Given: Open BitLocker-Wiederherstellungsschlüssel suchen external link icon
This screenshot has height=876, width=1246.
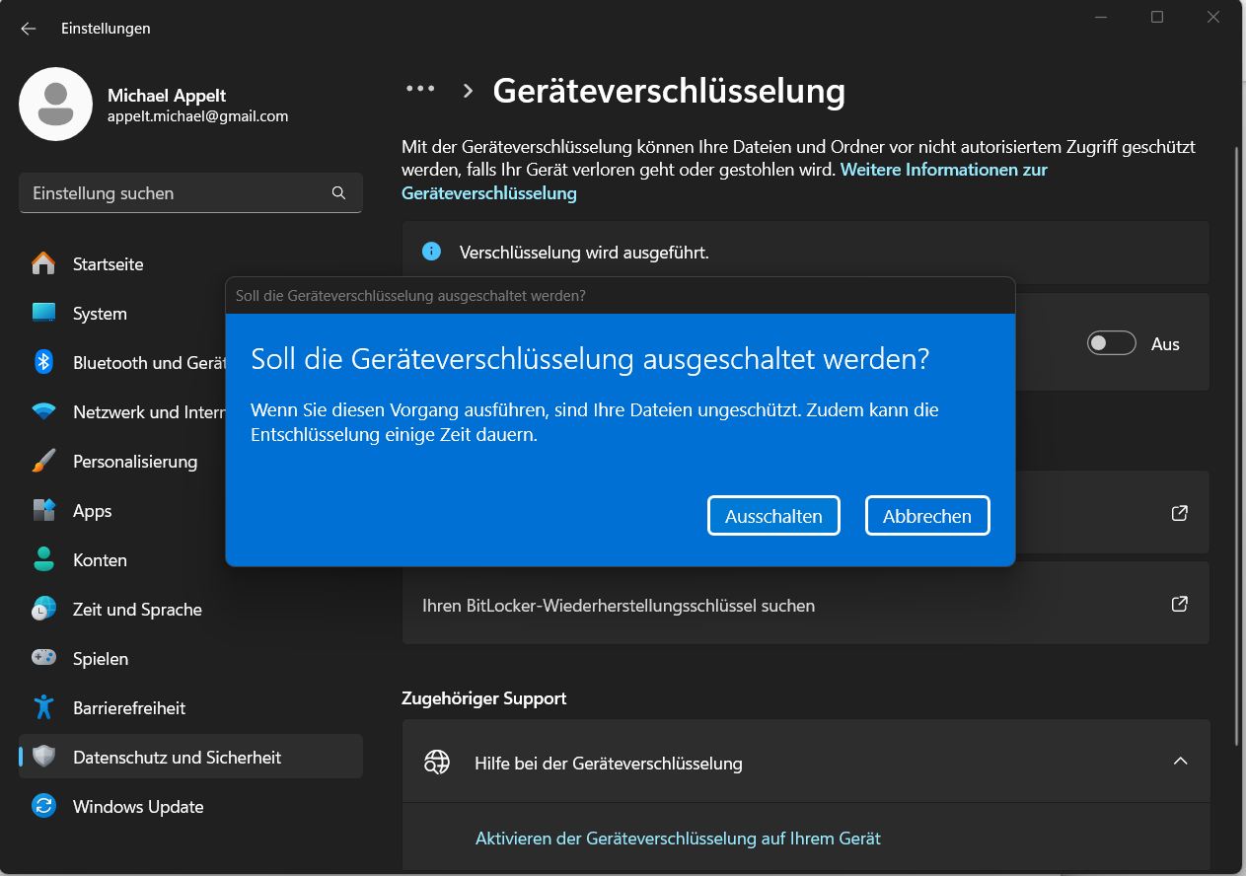Looking at the screenshot, I should [1179, 604].
